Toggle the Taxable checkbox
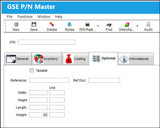This screenshot has width=160, height=128. pyautogui.click(x=31, y=70)
